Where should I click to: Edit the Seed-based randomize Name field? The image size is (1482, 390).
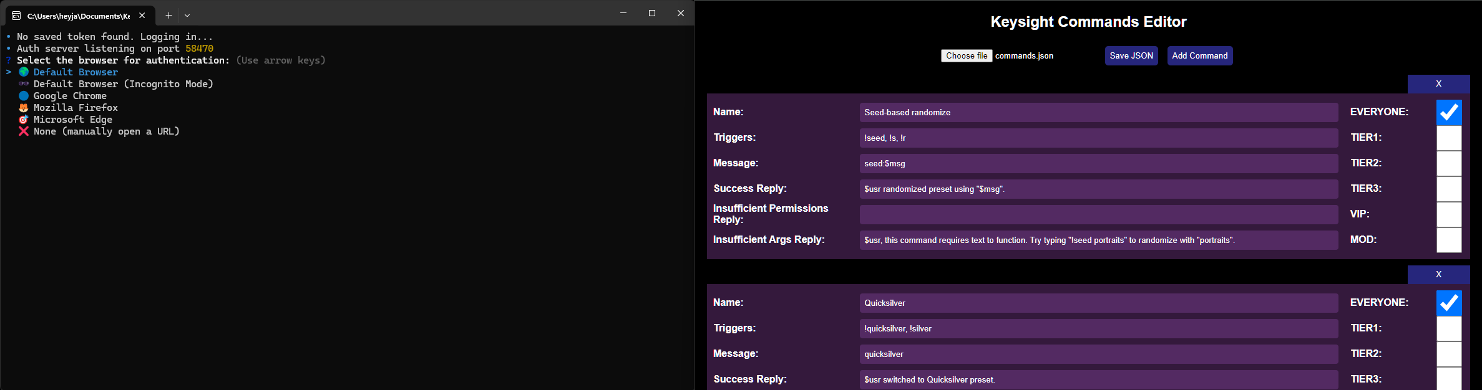(1099, 113)
